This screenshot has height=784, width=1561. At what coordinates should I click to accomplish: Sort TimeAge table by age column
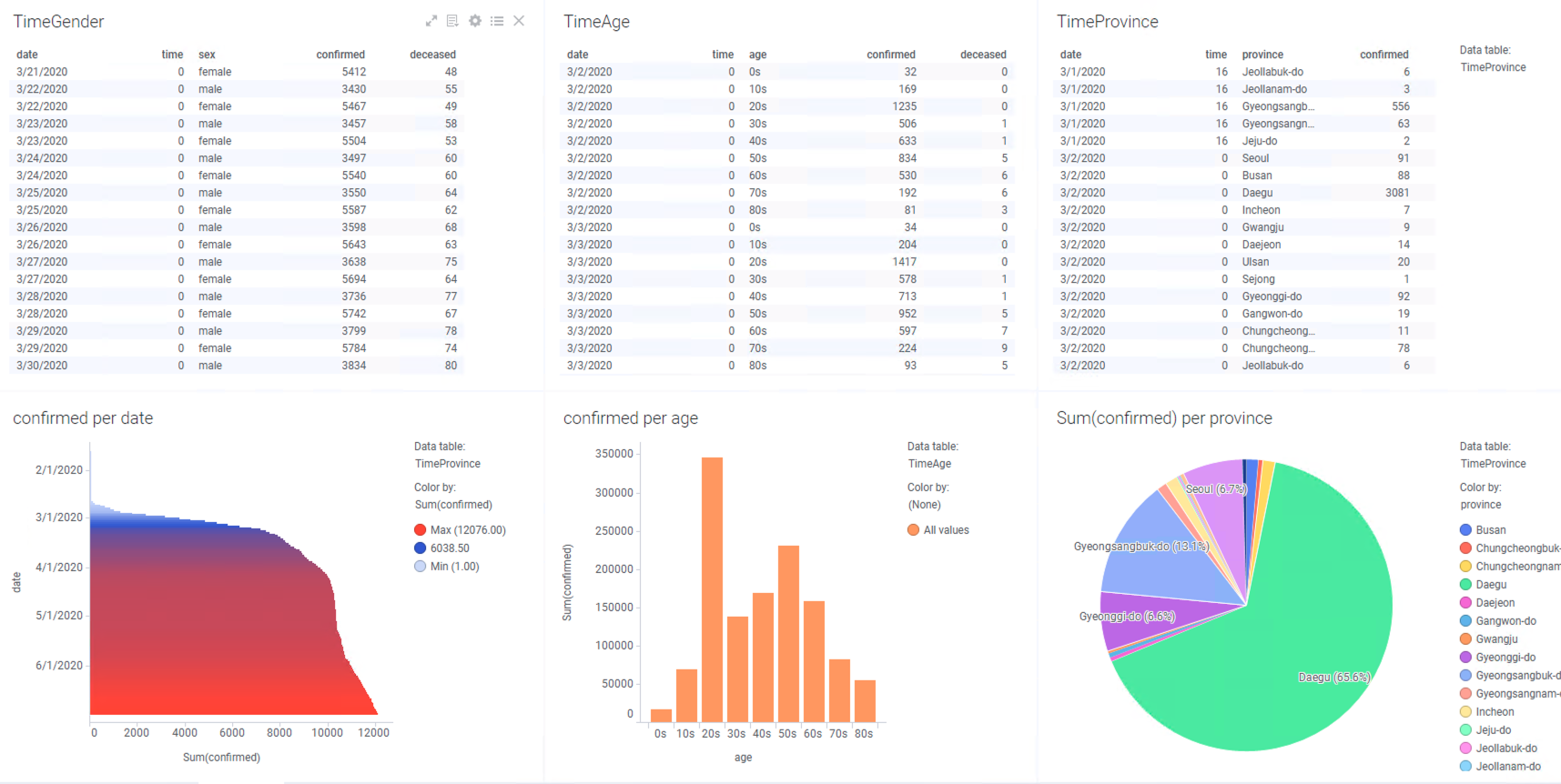(757, 55)
